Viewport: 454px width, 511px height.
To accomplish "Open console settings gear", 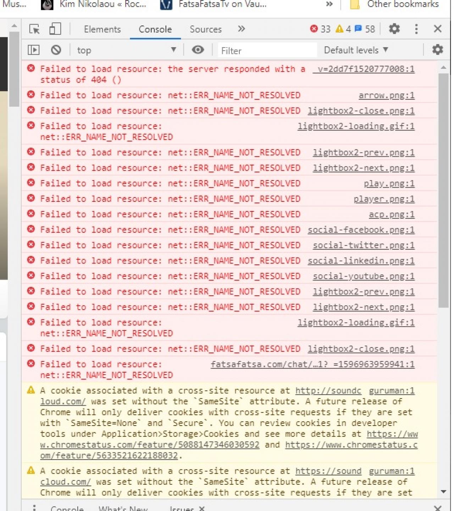I will click(438, 50).
